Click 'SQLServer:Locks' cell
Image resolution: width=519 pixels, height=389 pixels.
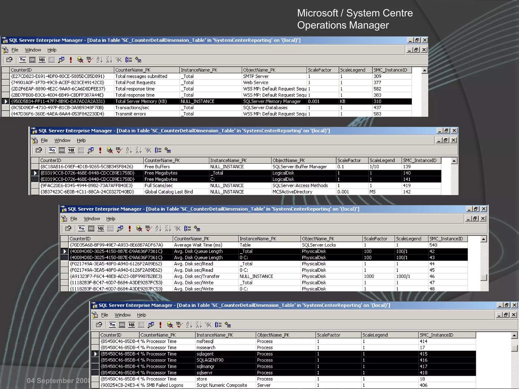(331, 245)
